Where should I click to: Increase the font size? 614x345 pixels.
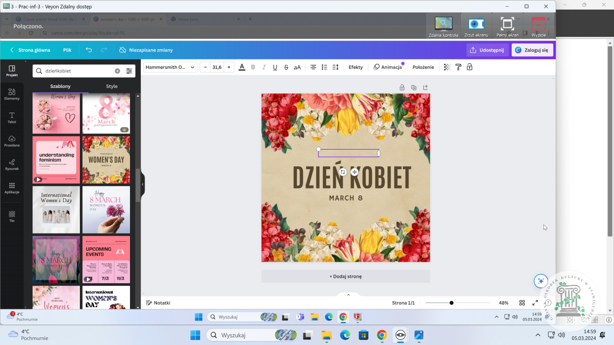(229, 67)
